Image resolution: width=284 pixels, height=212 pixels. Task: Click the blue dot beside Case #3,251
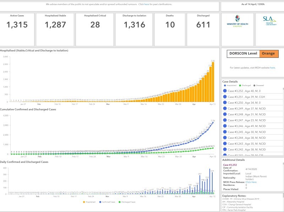225,97
